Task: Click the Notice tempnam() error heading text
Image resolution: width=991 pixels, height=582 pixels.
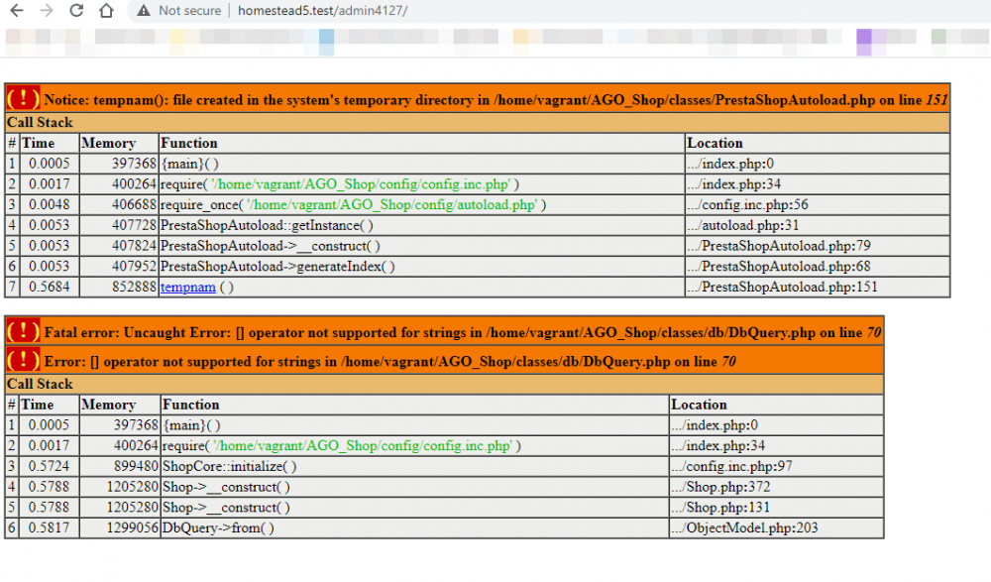Action: [495, 100]
